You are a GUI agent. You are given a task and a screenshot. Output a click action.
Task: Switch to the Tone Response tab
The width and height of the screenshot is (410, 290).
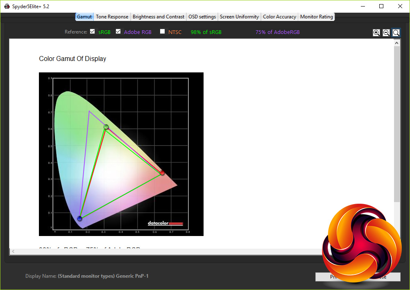(112, 17)
